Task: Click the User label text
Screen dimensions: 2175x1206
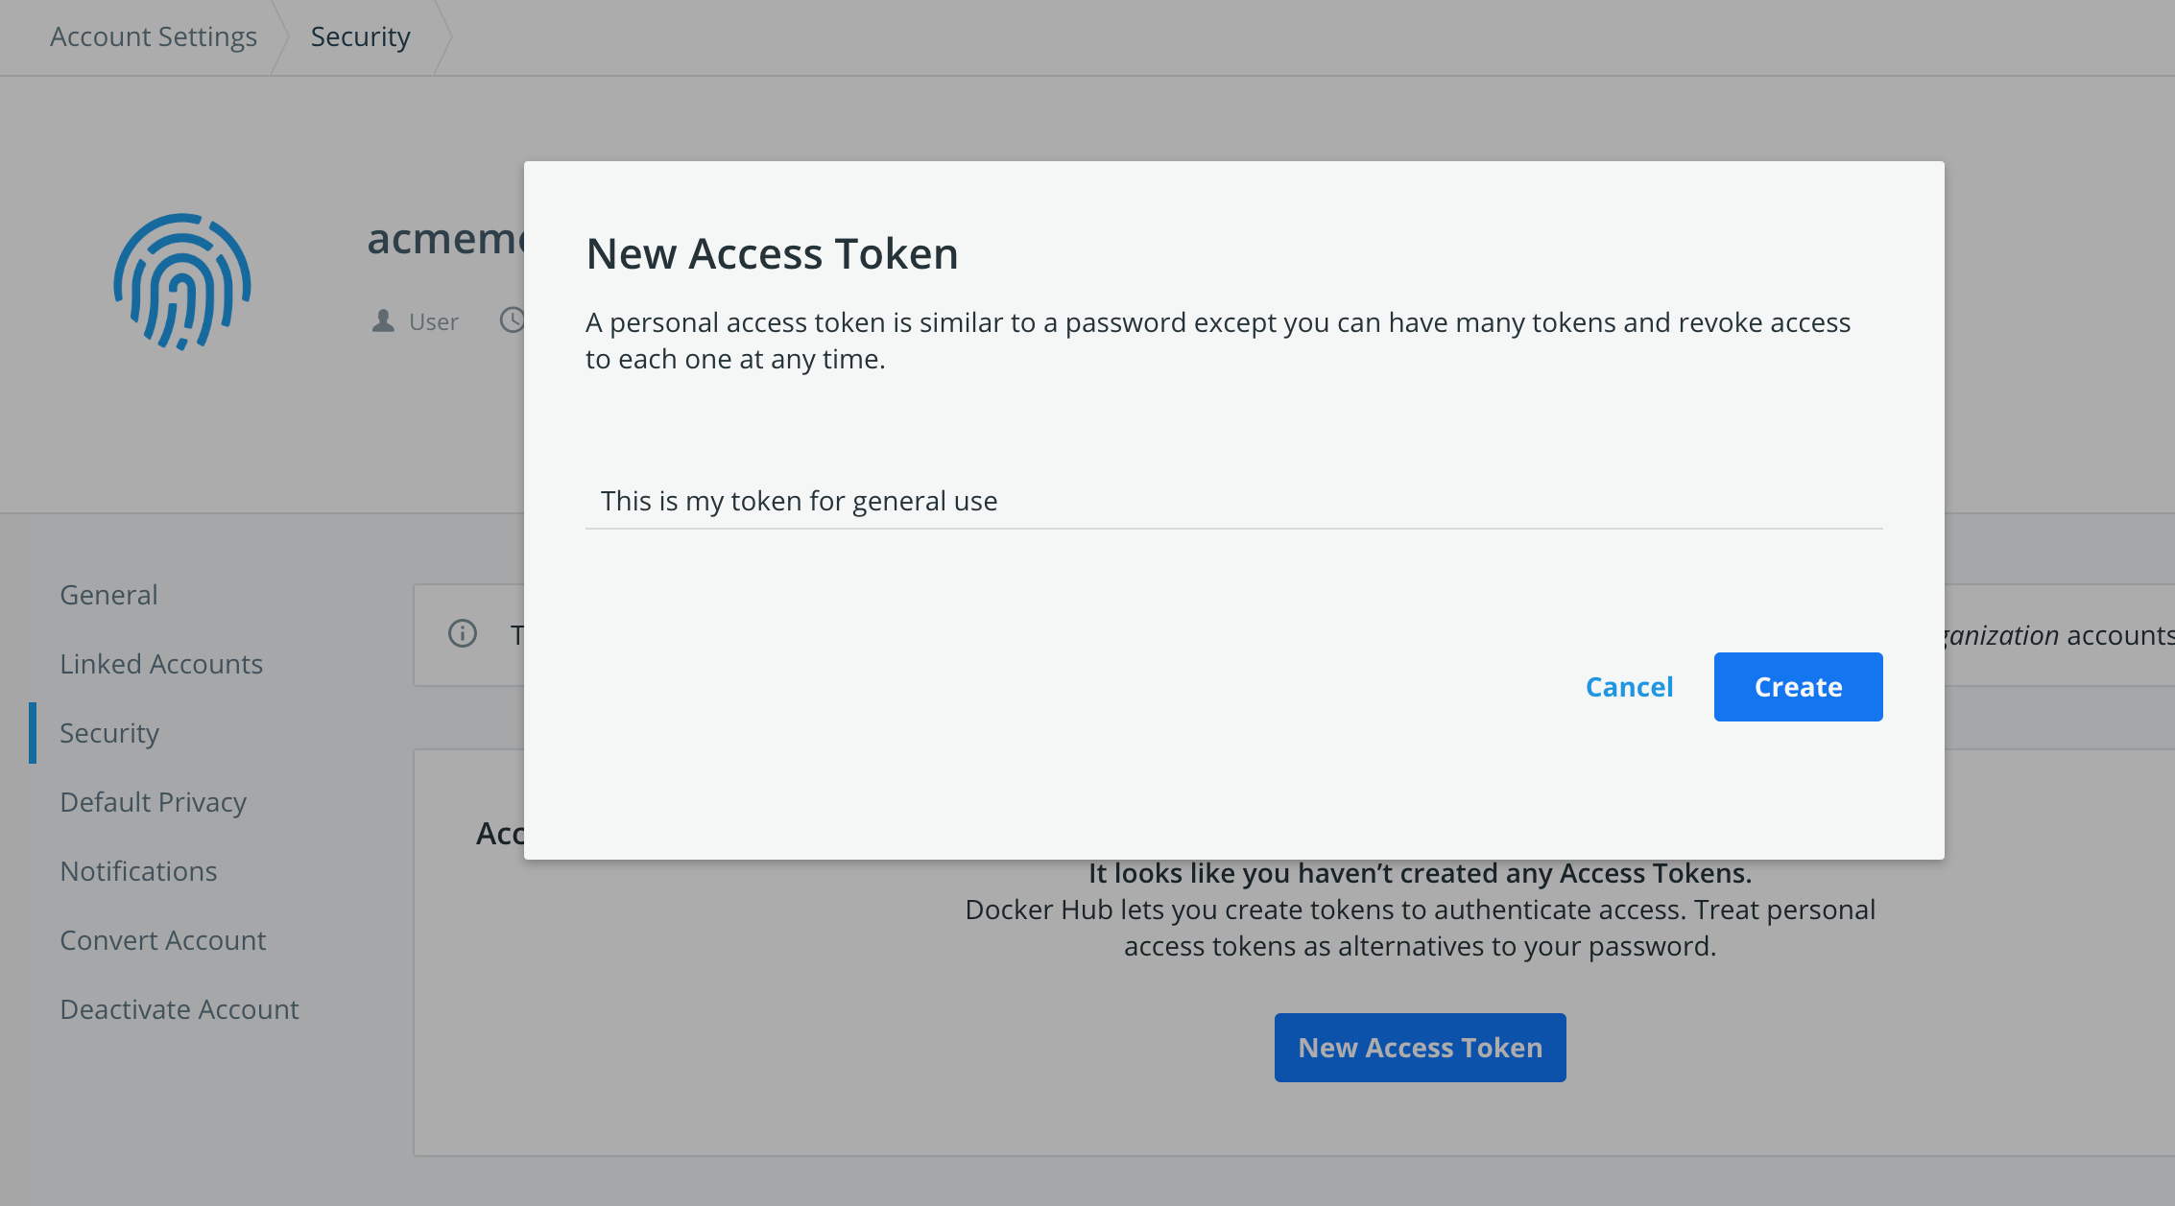Action: coord(434,321)
